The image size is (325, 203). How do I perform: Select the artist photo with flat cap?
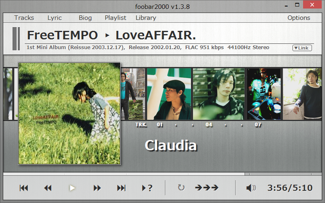coord(169,94)
